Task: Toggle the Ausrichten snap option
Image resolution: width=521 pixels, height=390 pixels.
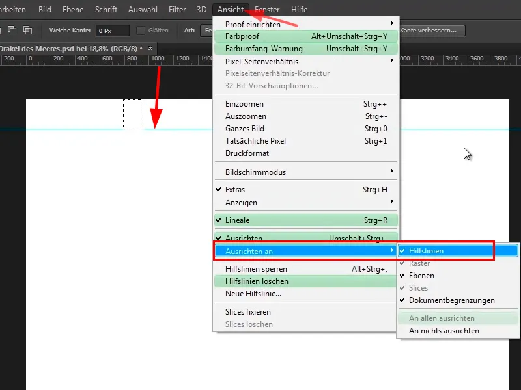Action: point(305,237)
